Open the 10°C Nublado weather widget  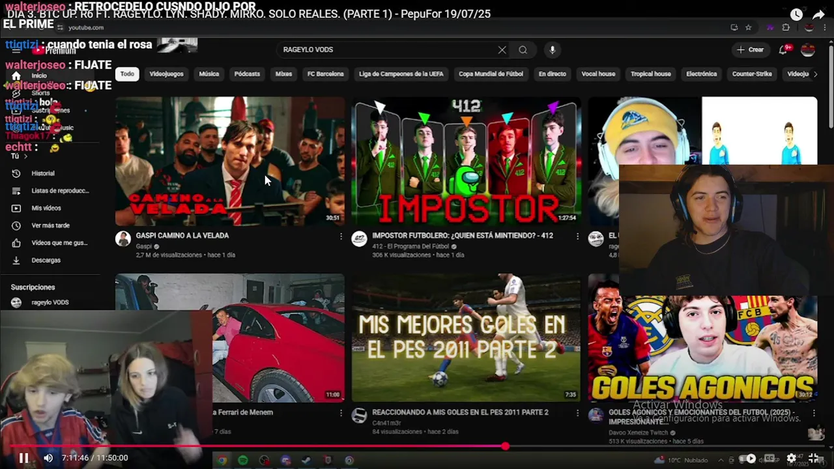click(x=681, y=460)
